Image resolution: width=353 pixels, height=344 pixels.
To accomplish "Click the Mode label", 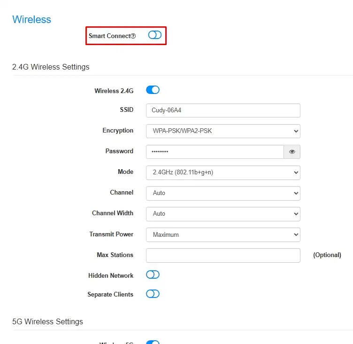I will [x=126, y=172].
